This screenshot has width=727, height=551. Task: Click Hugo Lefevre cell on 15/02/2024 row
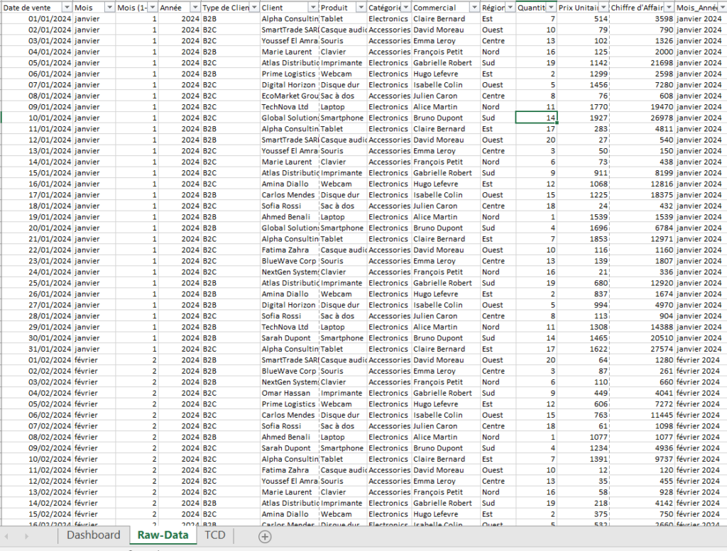pos(446,514)
